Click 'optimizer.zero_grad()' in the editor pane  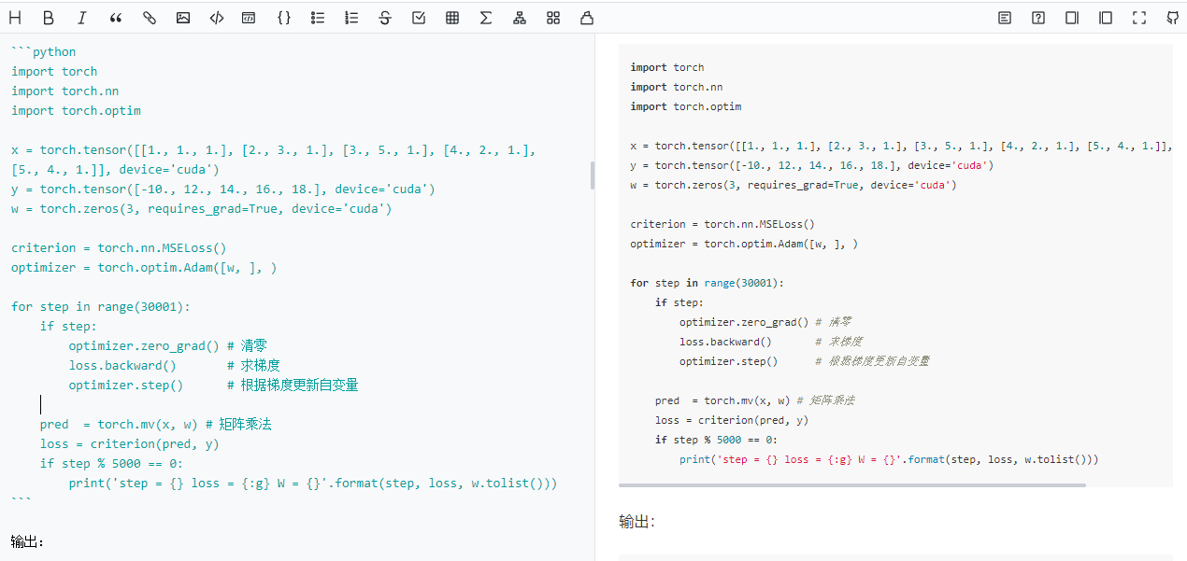144,345
